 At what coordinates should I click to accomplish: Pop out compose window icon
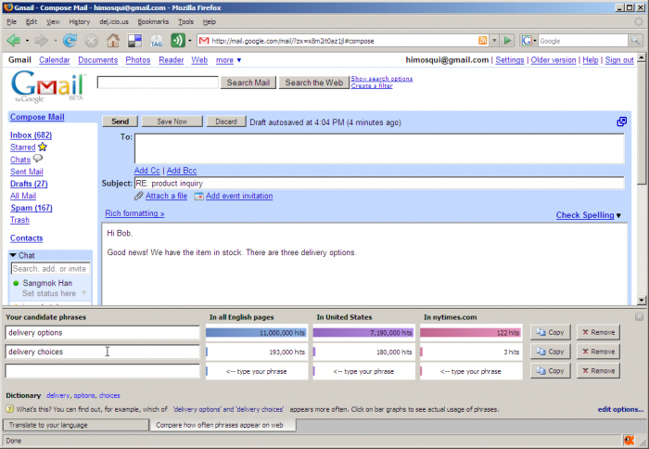point(622,122)
